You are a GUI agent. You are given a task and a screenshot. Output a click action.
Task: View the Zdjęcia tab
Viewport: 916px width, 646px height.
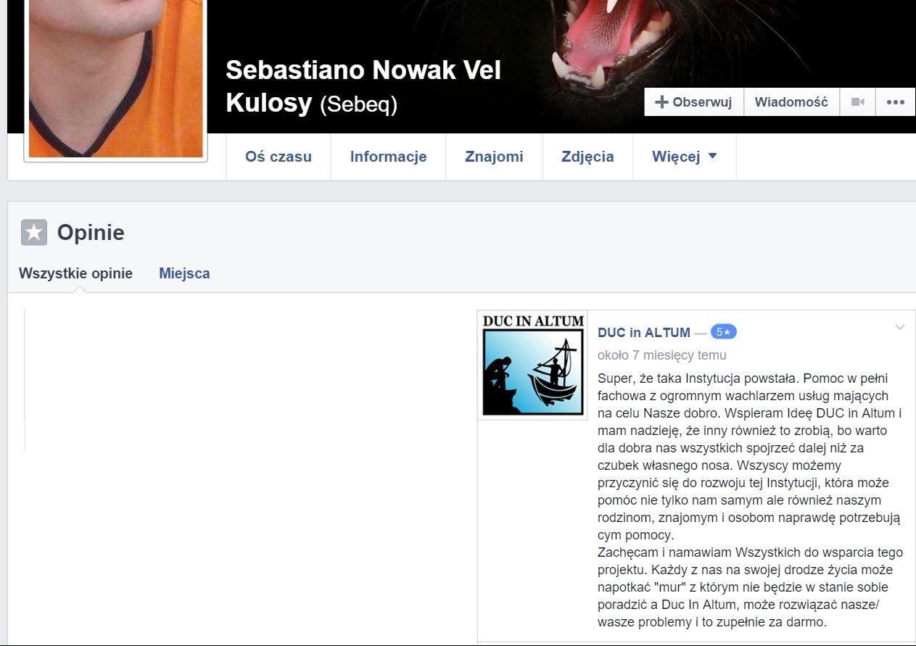587,157
